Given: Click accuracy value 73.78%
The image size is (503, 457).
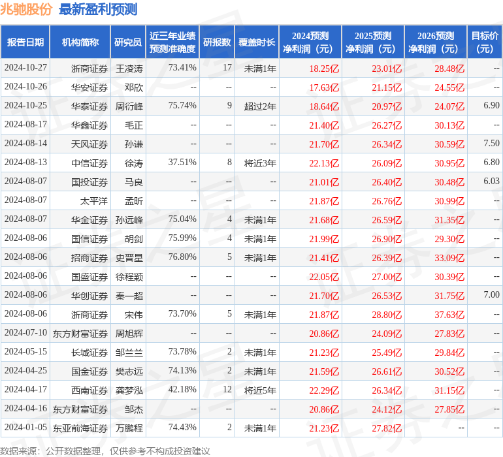Looking at the screenshot, I should 182,351.
